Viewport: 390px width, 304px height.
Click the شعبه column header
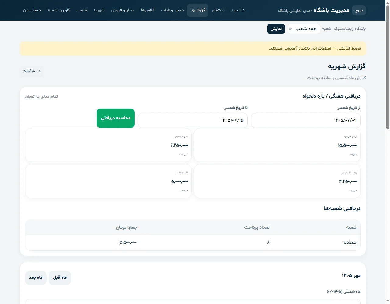351,227
